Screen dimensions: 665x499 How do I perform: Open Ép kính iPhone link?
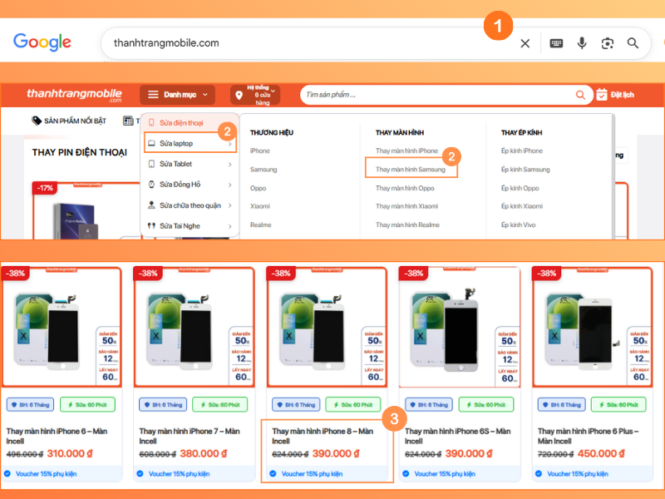pyautogui.click(x=522, y=151)
